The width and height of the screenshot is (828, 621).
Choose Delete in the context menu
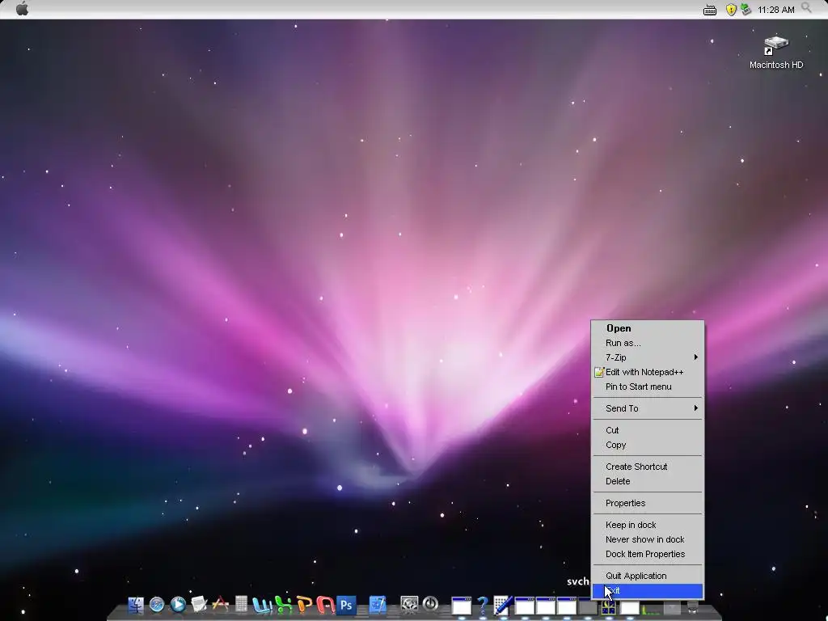click(648, 481)
